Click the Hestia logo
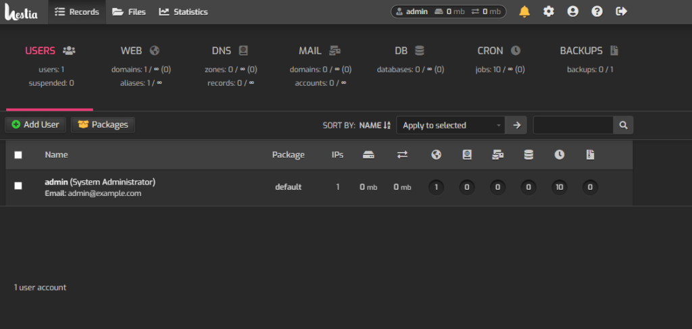The image size is (692, 329). pyautogui.click(x=23, y=11)
